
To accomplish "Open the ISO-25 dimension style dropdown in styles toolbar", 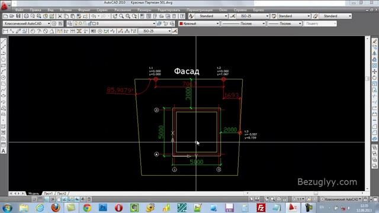I will coord(253,16).
